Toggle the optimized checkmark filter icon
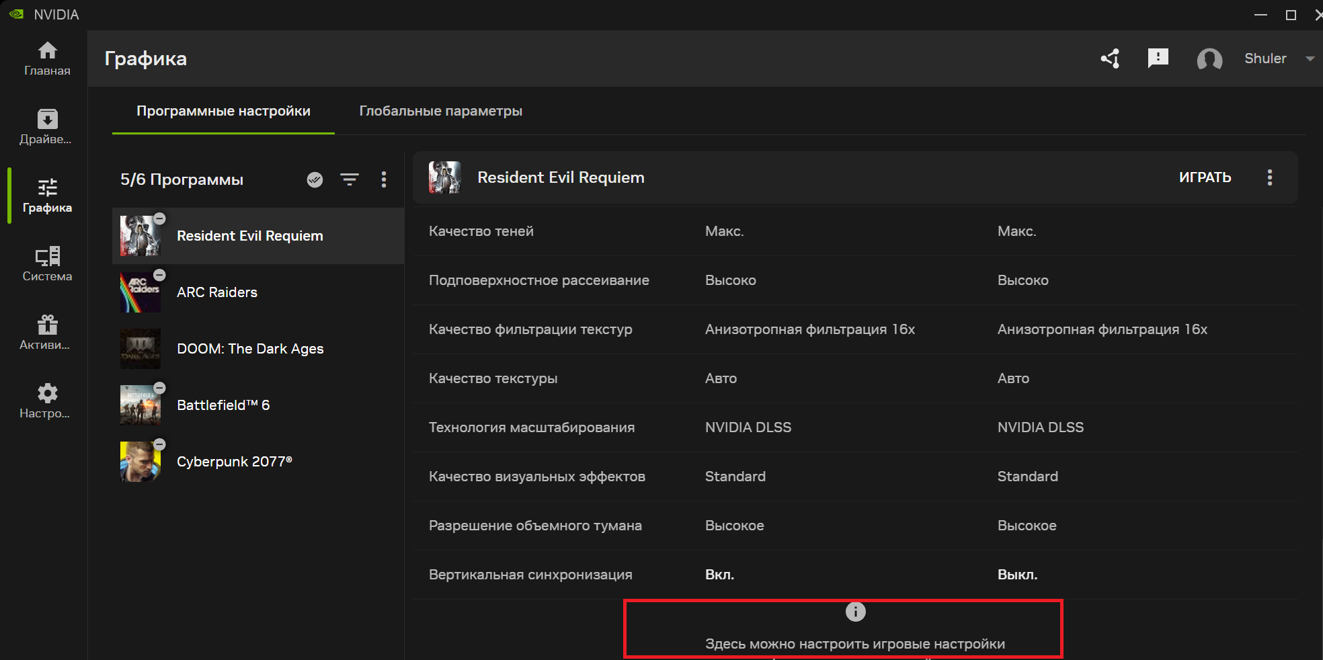 pos(315,179)
